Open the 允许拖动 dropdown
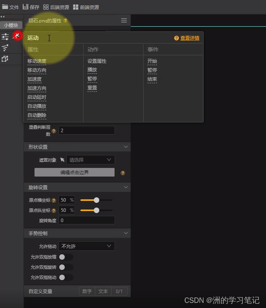266x308 pixels. point(87,246)
